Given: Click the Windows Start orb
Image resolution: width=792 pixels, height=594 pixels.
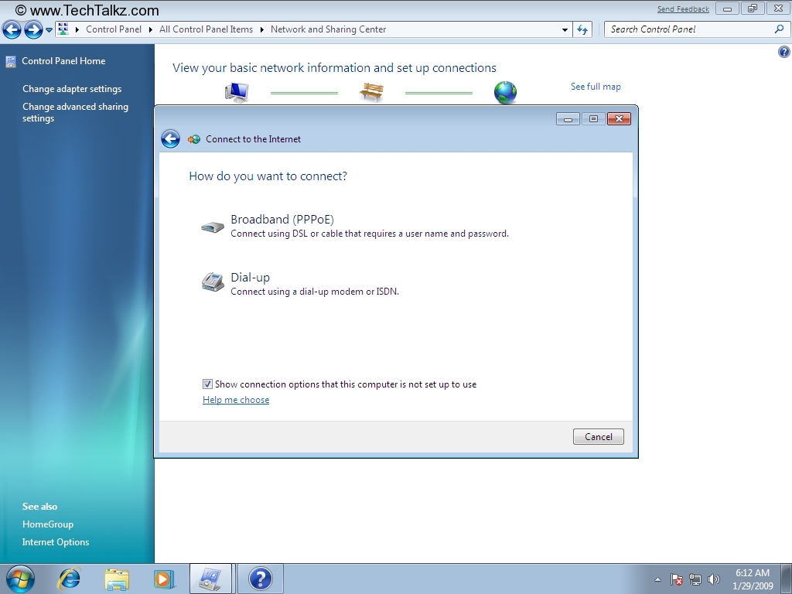Looking at the screenshot, I should point(20,578).
